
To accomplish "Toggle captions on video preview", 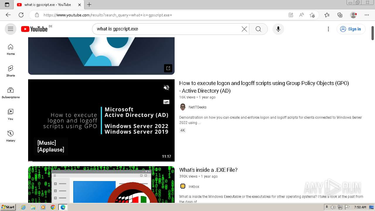I will [166, 102].
